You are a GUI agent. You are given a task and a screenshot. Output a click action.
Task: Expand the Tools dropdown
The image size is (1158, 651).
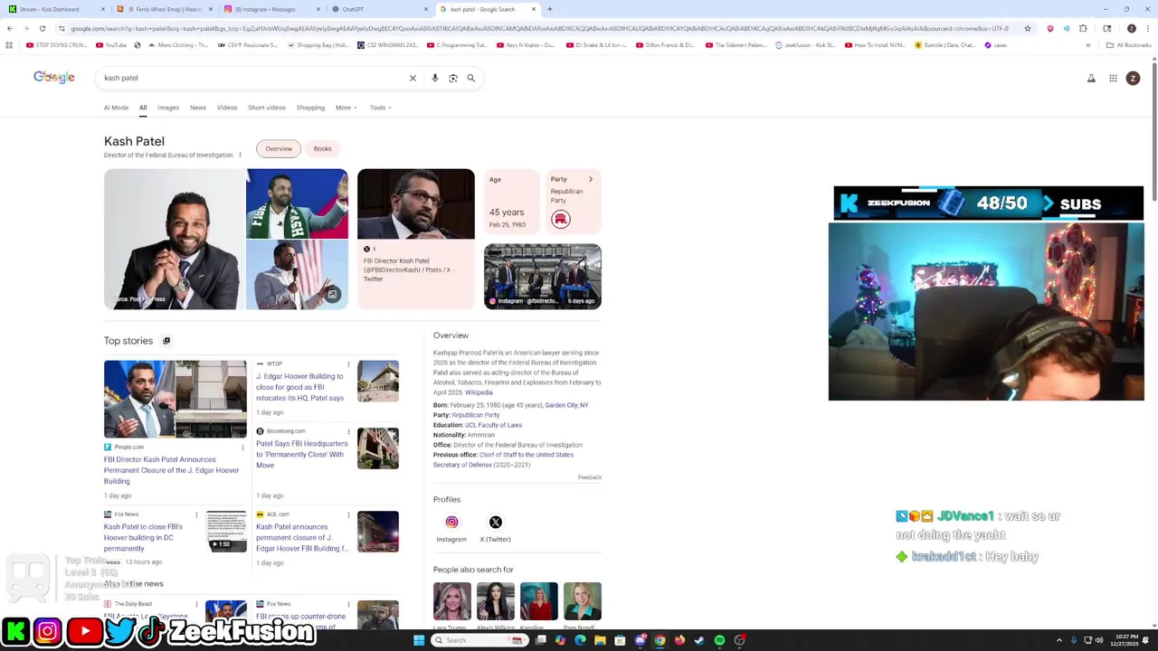click(x=380, y=108)
